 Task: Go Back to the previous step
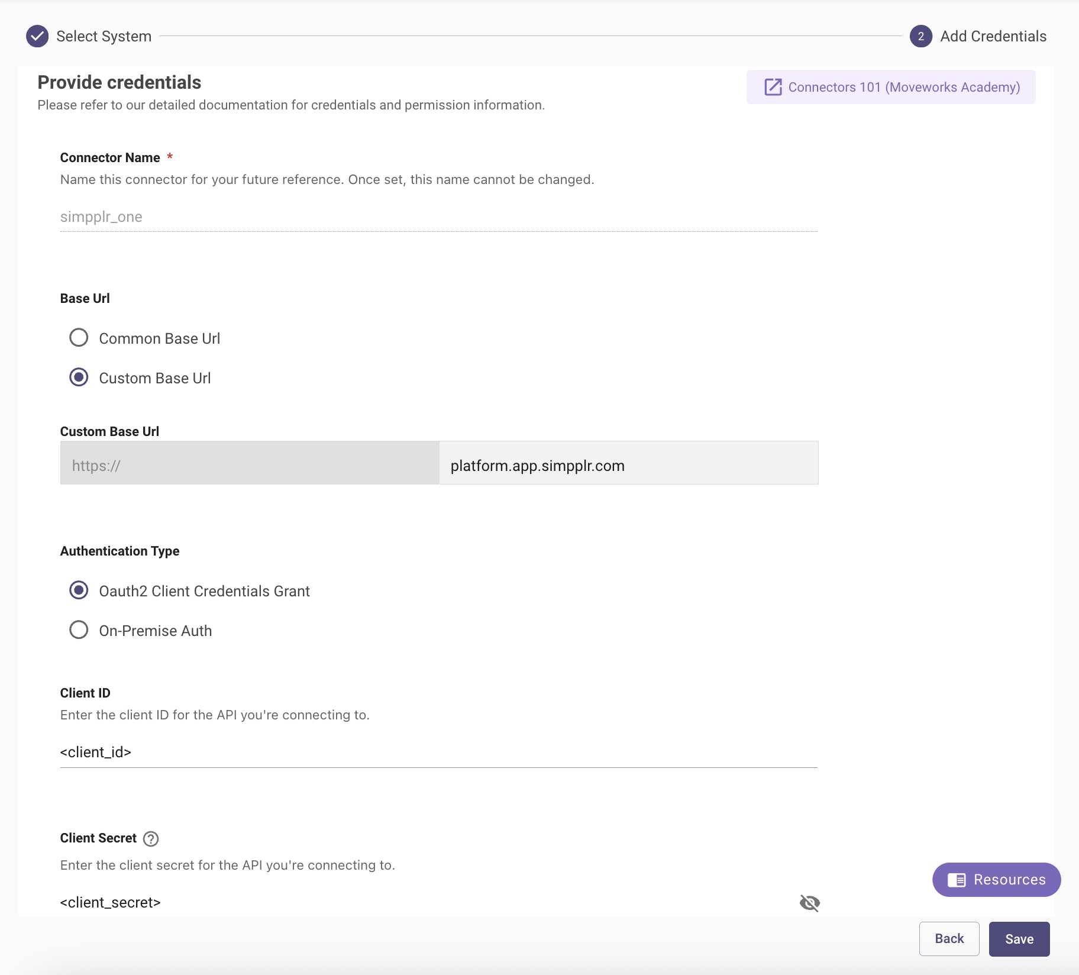point(949,939)
